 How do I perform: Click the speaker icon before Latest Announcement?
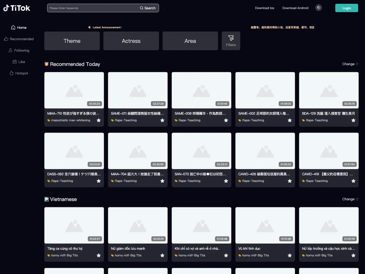click(89, 27)
